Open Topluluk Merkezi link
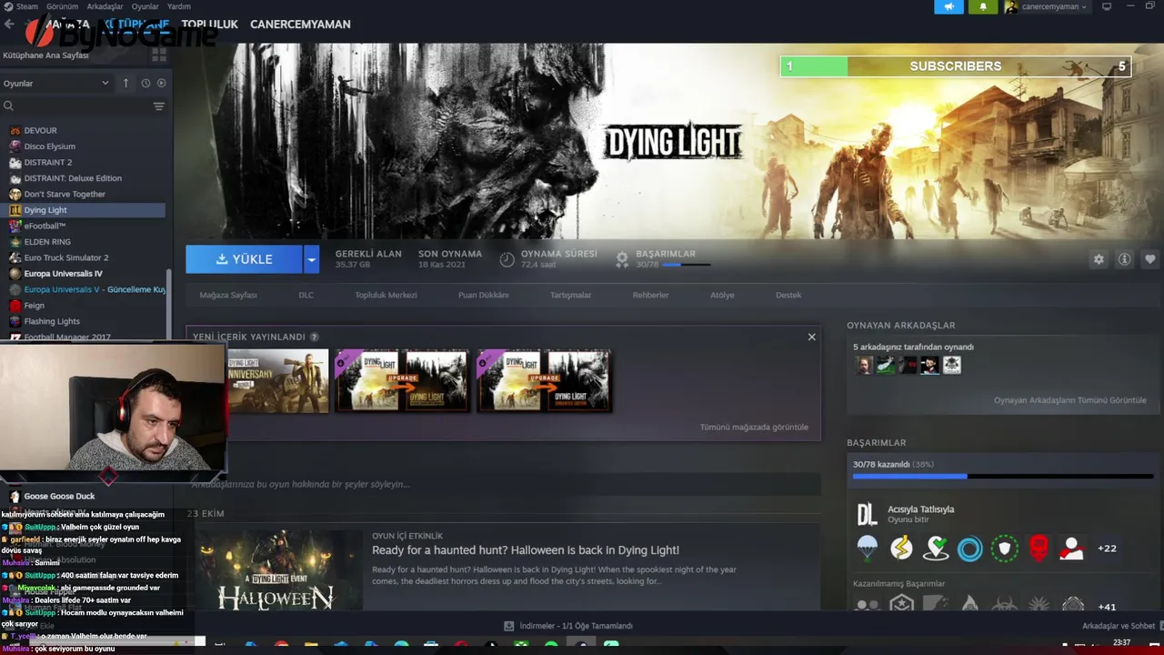The height and width of the screenshot is (655, 1164). pyautogui.click(x=386, y=295)
